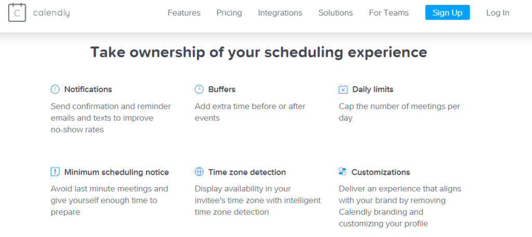The image size is (532, 237).
Task: Open the For Teams navigation link
Action: pos(389,13)
